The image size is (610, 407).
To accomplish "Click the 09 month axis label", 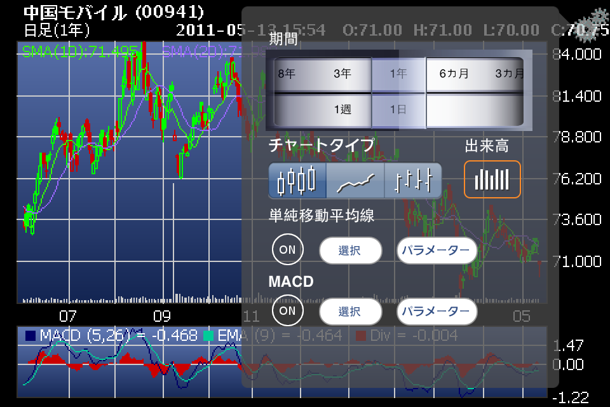I will [162, 316].
